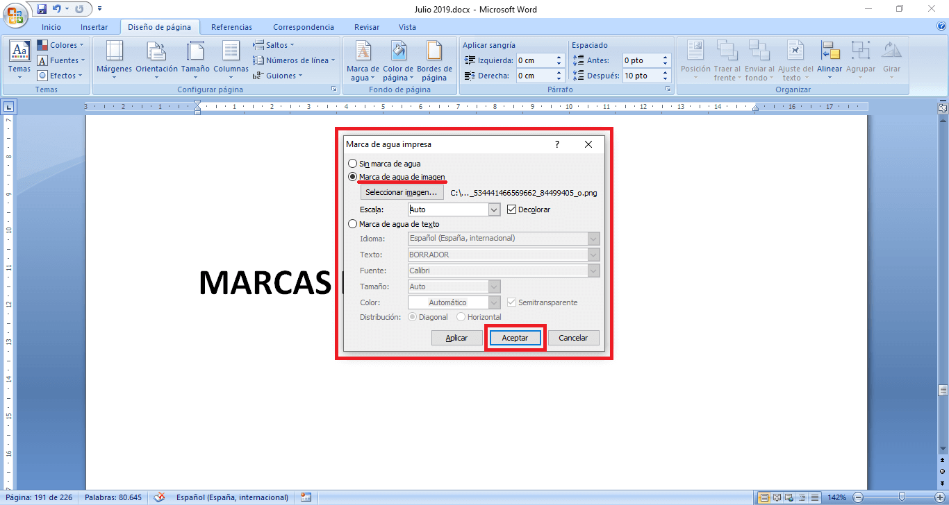Click Enviar al fondo icon

pos(759,51)
